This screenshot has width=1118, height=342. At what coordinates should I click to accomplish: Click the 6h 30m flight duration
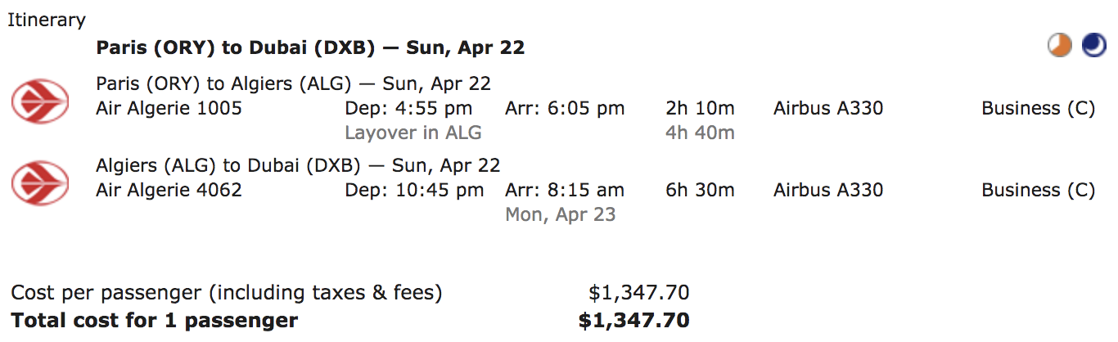[x=700, y=190]
